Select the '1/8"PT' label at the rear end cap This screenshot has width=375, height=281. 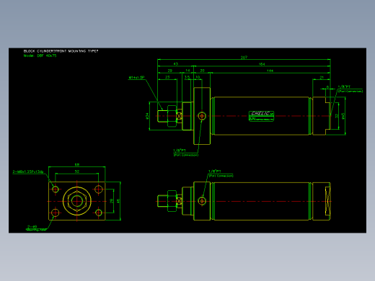click(344, 86)
